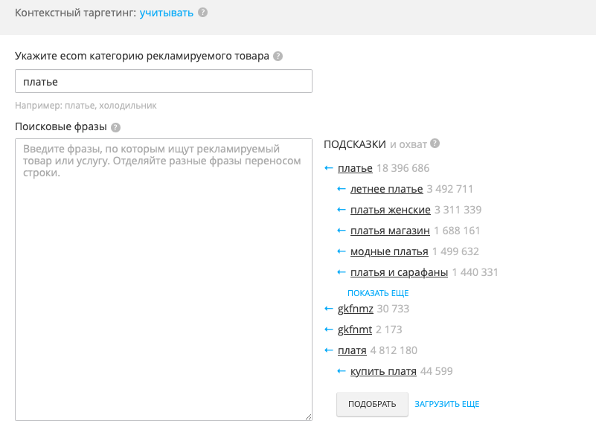Click arrow icon beside 'платья женские'
This screenshot has height=424, width=596.
pos(342,210)
